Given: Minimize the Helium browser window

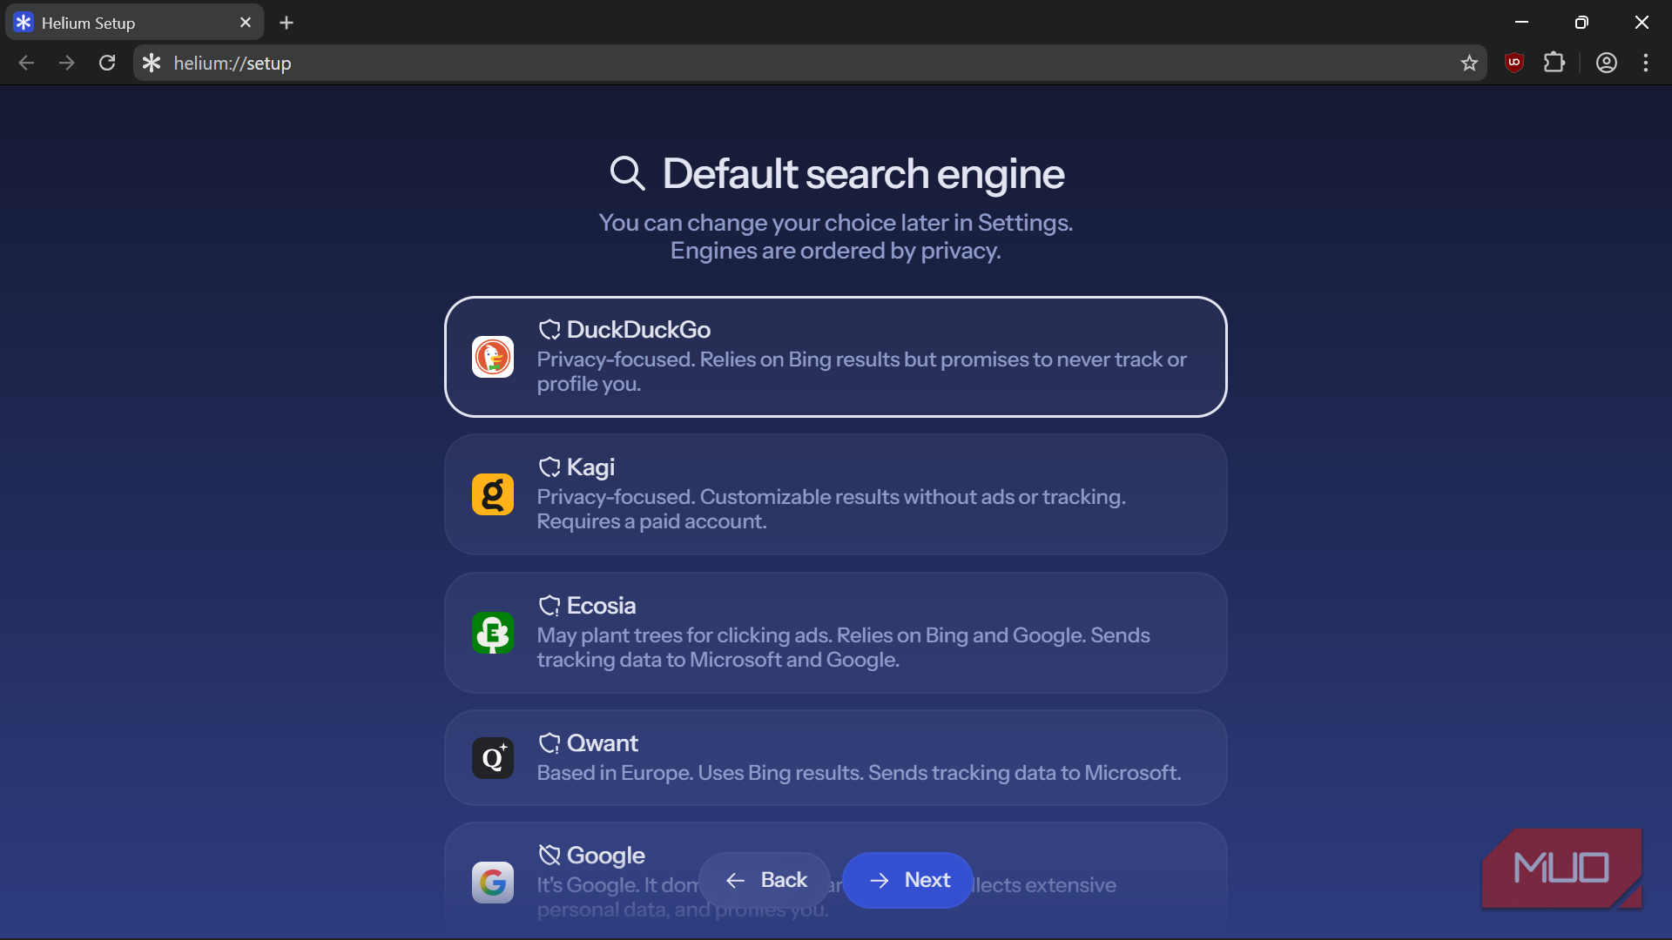Looking at the screenshot, I should coord(1521,22).
